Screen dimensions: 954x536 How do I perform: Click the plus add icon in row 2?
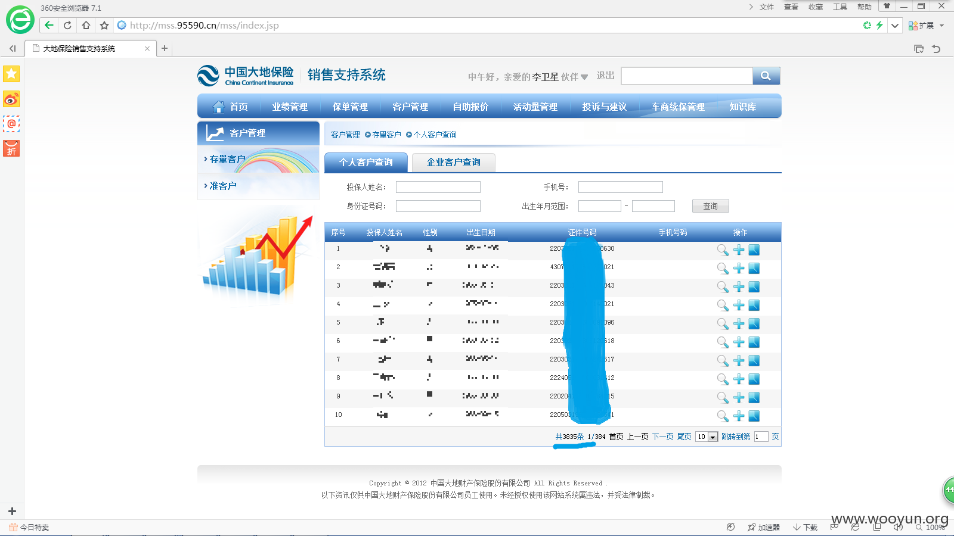(x=739, y=269)
